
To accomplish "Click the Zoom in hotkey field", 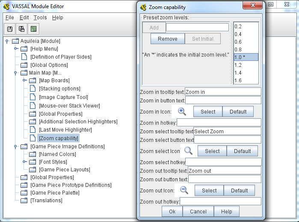I will pos(219,123).
